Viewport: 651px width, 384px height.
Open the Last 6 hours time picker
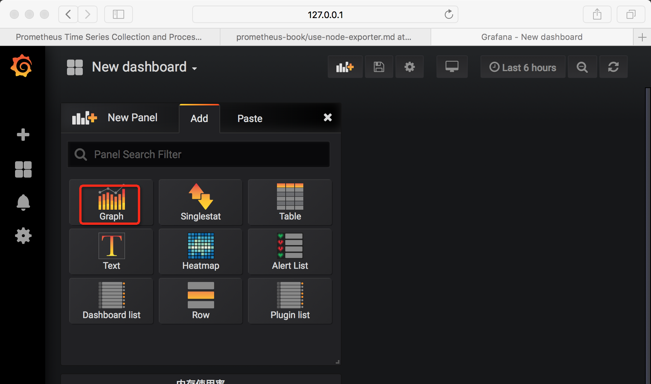tap(523, 67)
